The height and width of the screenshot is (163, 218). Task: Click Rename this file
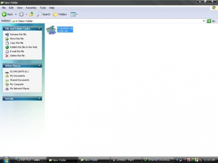coord(18,34)
